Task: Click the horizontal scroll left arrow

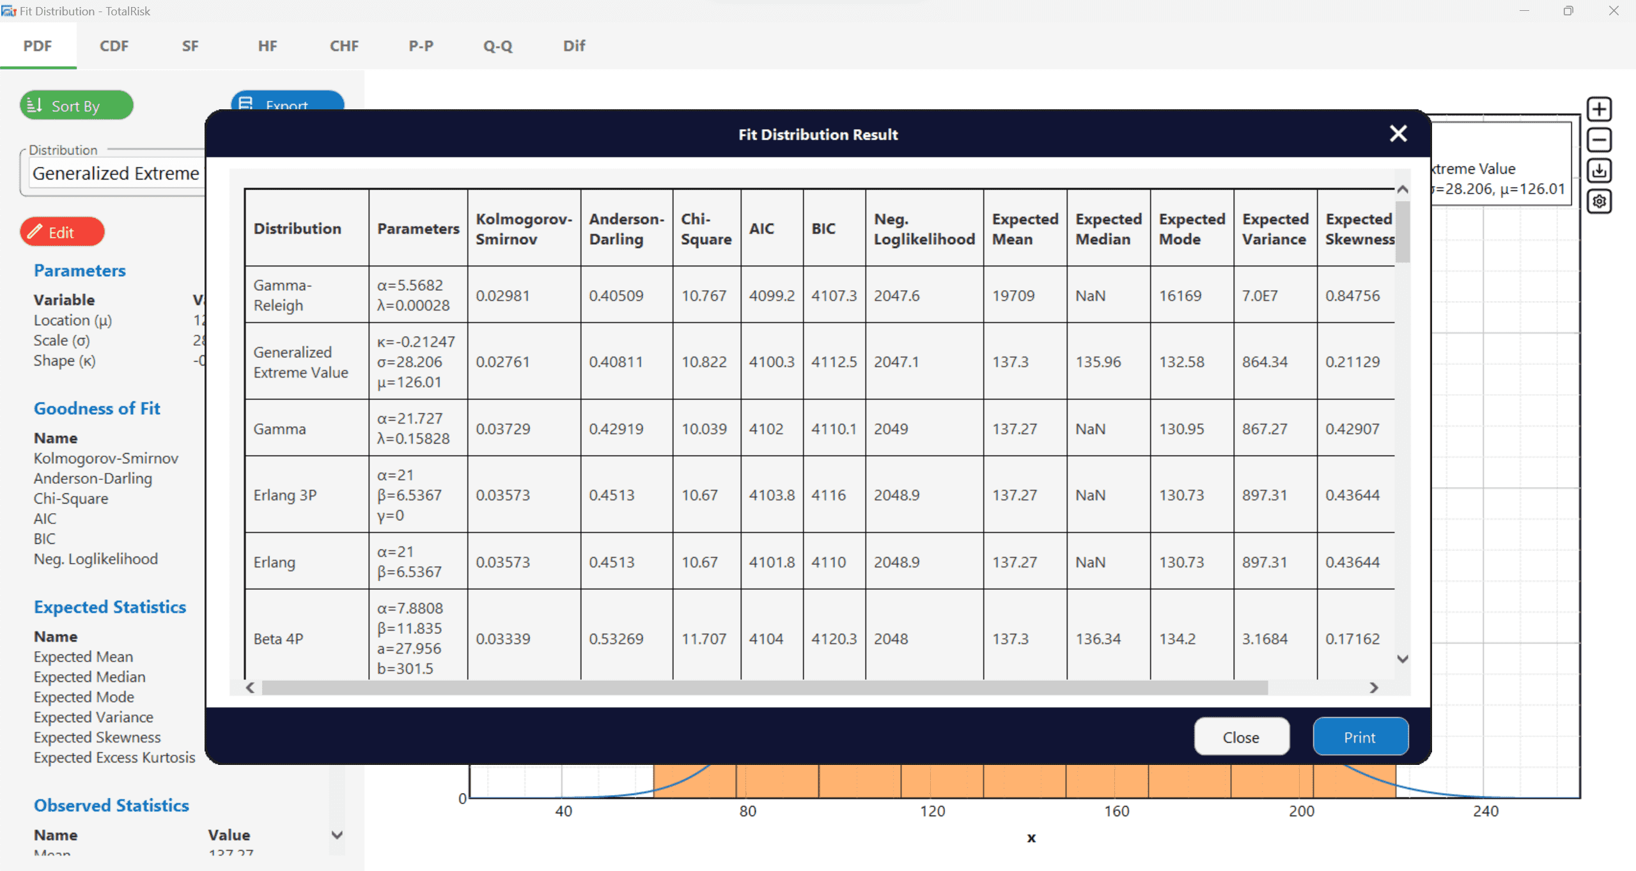Action: coord(250,688)
